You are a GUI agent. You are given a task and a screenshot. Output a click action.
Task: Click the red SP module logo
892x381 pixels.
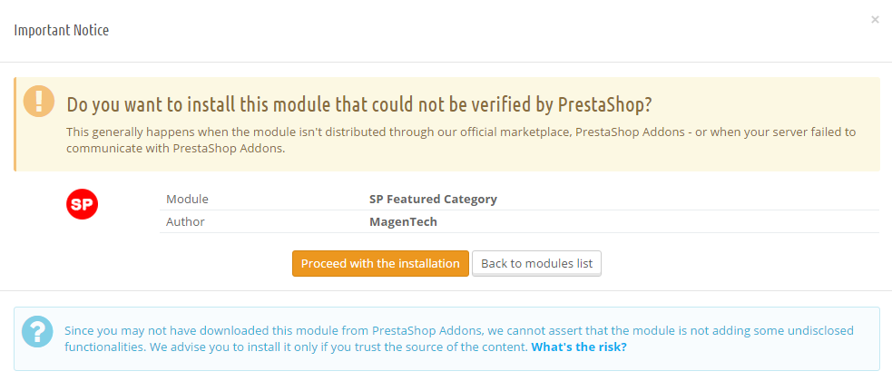[x=83, y=205]
